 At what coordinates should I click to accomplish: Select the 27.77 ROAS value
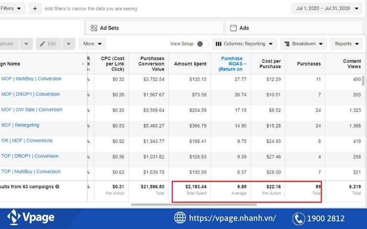pos(240,80)
